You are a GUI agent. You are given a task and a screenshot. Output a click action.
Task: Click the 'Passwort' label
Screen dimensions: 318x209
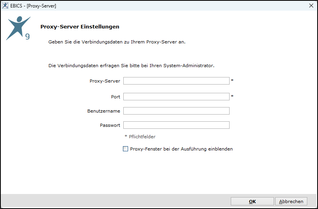[x=110, y=125]
